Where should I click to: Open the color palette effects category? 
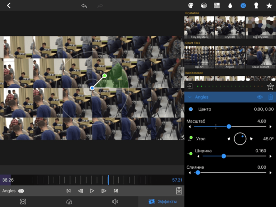pos(191,6)
